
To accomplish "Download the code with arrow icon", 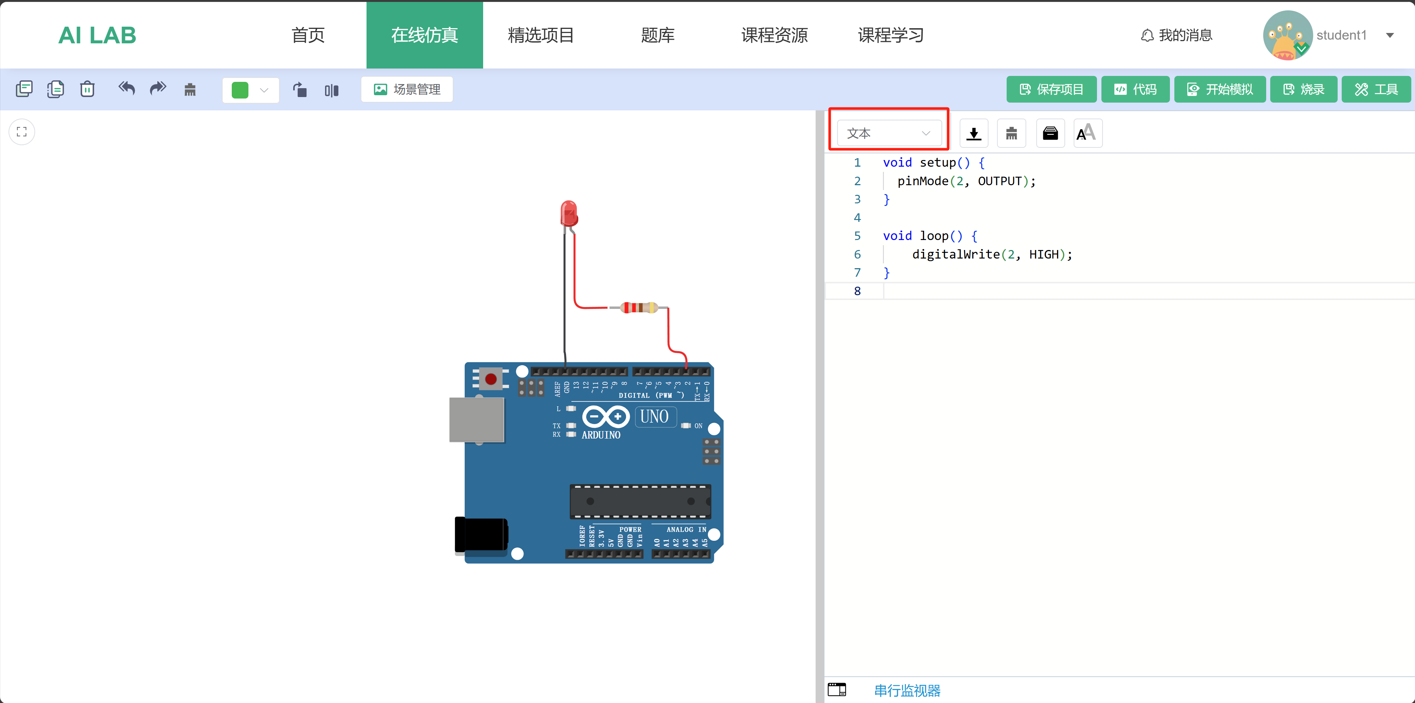I will point(973,134).
